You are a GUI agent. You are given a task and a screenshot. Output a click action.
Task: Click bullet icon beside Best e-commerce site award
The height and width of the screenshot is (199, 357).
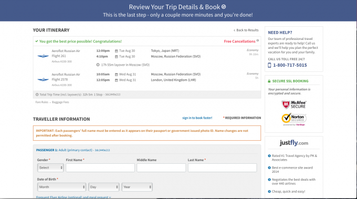269,168
